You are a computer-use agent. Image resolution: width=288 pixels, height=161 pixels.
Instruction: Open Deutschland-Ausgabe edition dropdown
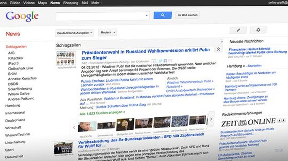[75, 33]
